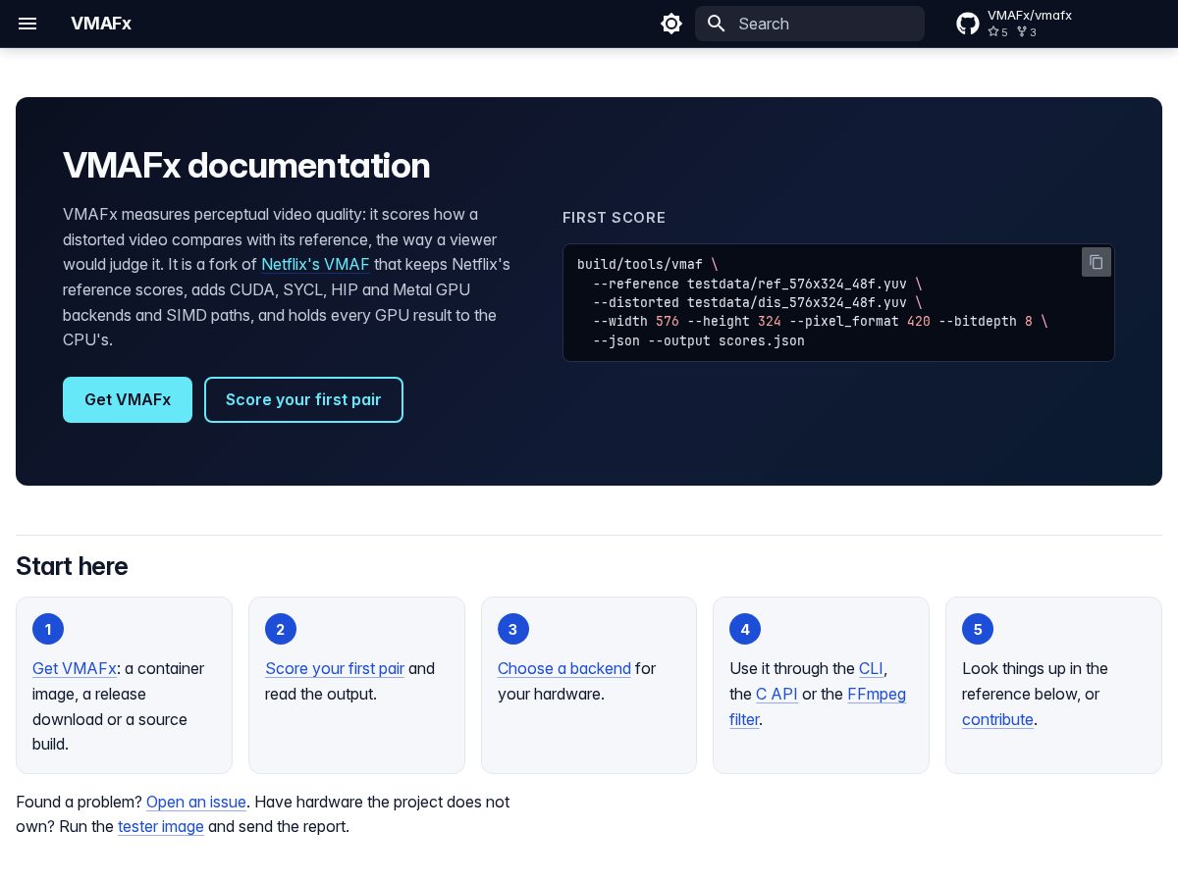Copy the first score code snippet

[x=1097, y=262]
